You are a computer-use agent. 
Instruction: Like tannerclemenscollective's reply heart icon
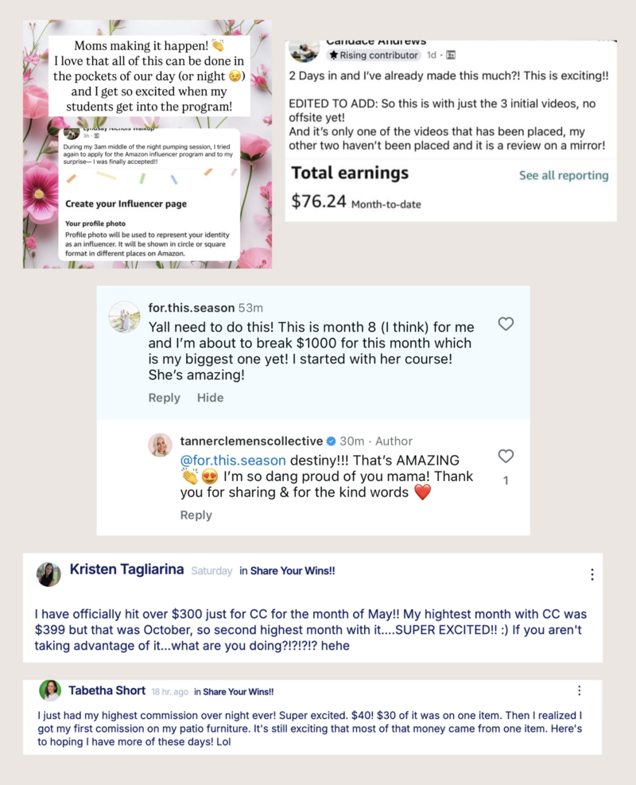506,456
